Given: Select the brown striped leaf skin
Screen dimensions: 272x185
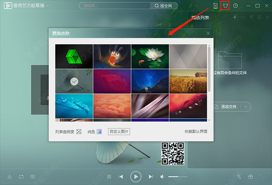Looking at the screenshot, I should (x=150, y=106).
